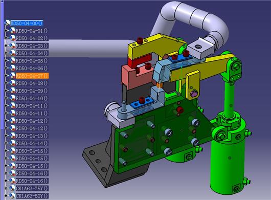
Task: Select the RD50-04-01() label
Action: [x=32, y=31]
